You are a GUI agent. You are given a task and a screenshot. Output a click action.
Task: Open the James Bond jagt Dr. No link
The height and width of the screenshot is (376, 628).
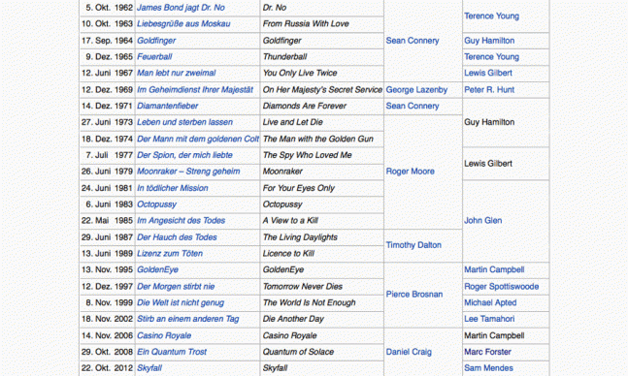coord(181,8)
